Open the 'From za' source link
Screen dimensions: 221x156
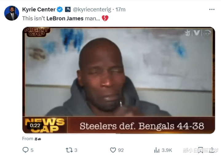(x=32, y=139)
